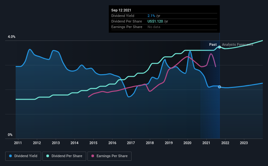The width and height of the screenshot is (268, 166).
Task: Click the 2023 x-axis label
Action: [244, 143]
